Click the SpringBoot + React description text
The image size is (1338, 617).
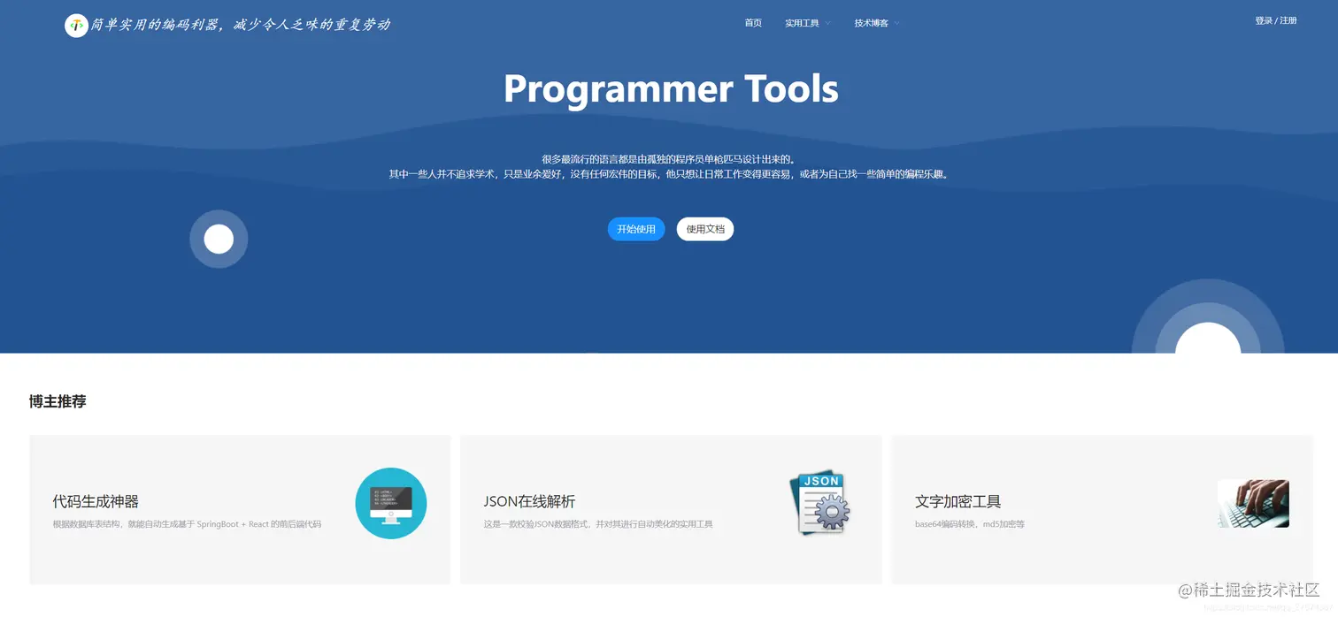click(187, 524)
